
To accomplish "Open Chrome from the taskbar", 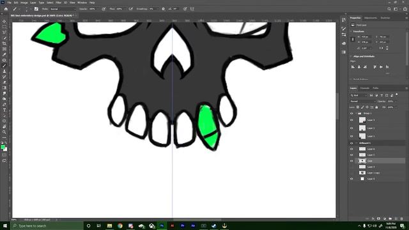I will click(120, 226).
